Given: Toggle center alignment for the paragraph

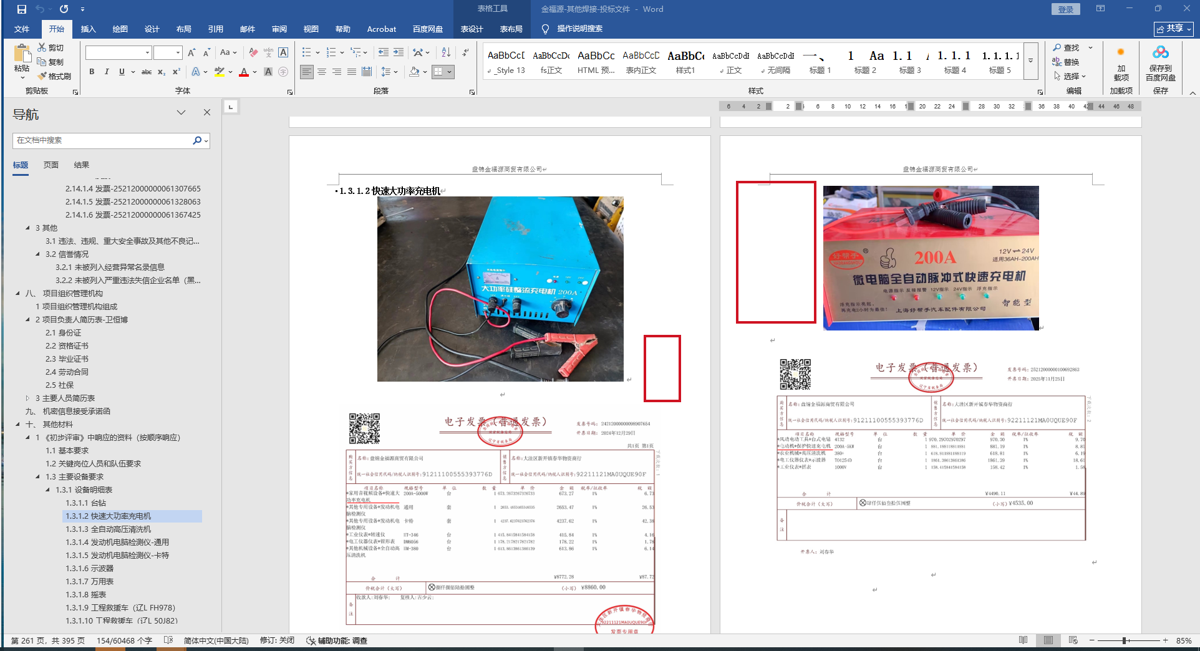Looking at the screenshot, I should pos(322,72).
